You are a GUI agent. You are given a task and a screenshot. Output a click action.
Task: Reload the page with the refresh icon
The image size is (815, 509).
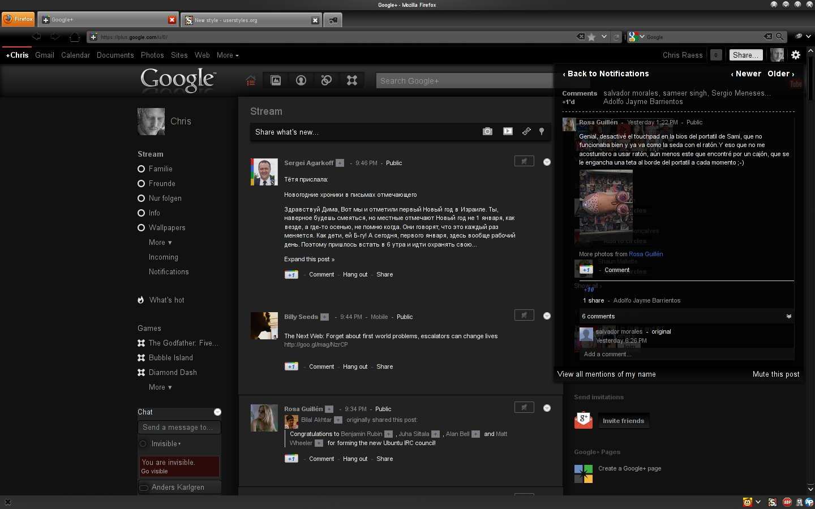(616, 37)
